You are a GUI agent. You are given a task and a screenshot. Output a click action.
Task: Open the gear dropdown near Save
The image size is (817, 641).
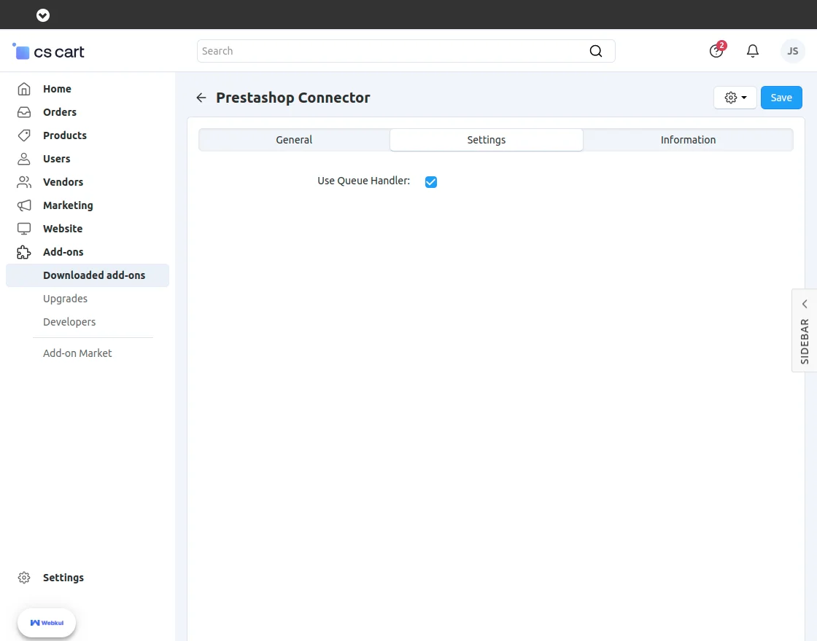coord(735,97)
